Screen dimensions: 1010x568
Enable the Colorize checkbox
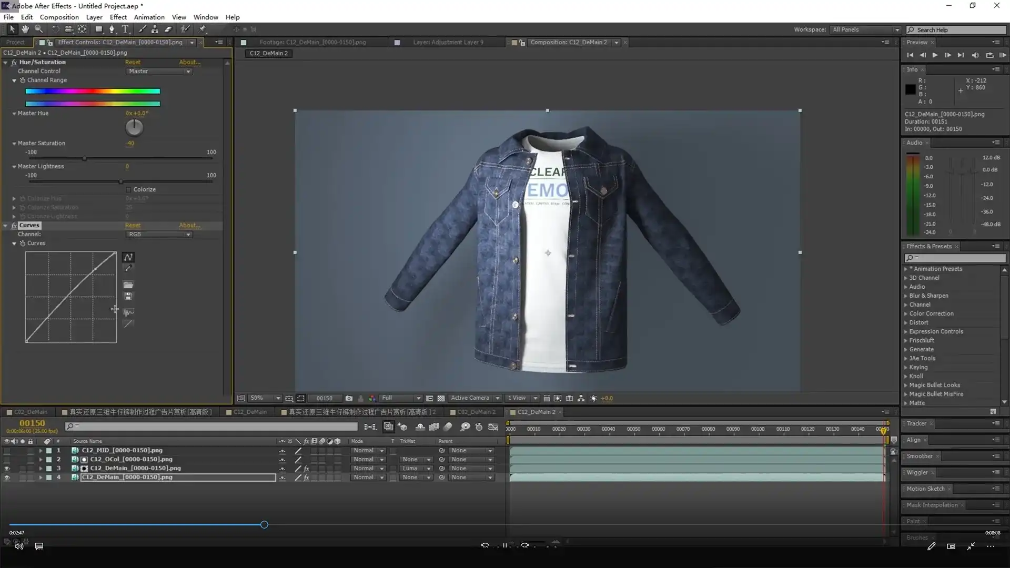click(x=128, y=189)
